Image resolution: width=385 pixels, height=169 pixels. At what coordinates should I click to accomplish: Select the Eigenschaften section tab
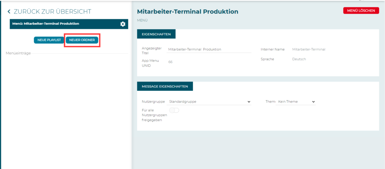156,34
